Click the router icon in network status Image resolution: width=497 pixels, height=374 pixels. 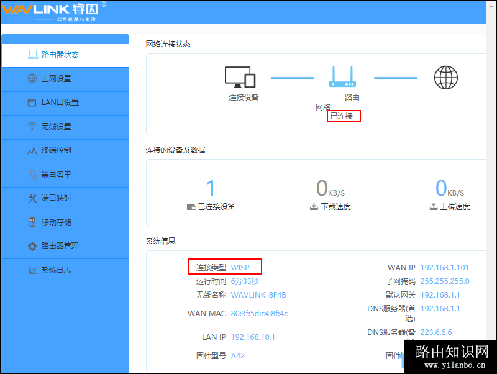(342, 76)
